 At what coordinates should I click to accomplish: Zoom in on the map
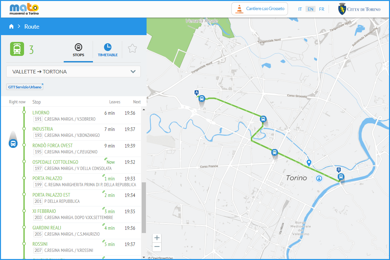point(157,238)
